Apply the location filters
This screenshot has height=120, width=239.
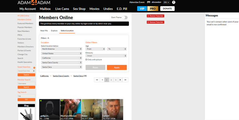click(117, 67)
